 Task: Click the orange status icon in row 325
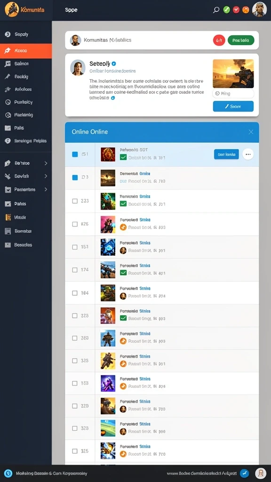pyautogui.click(x=123, y=454)
